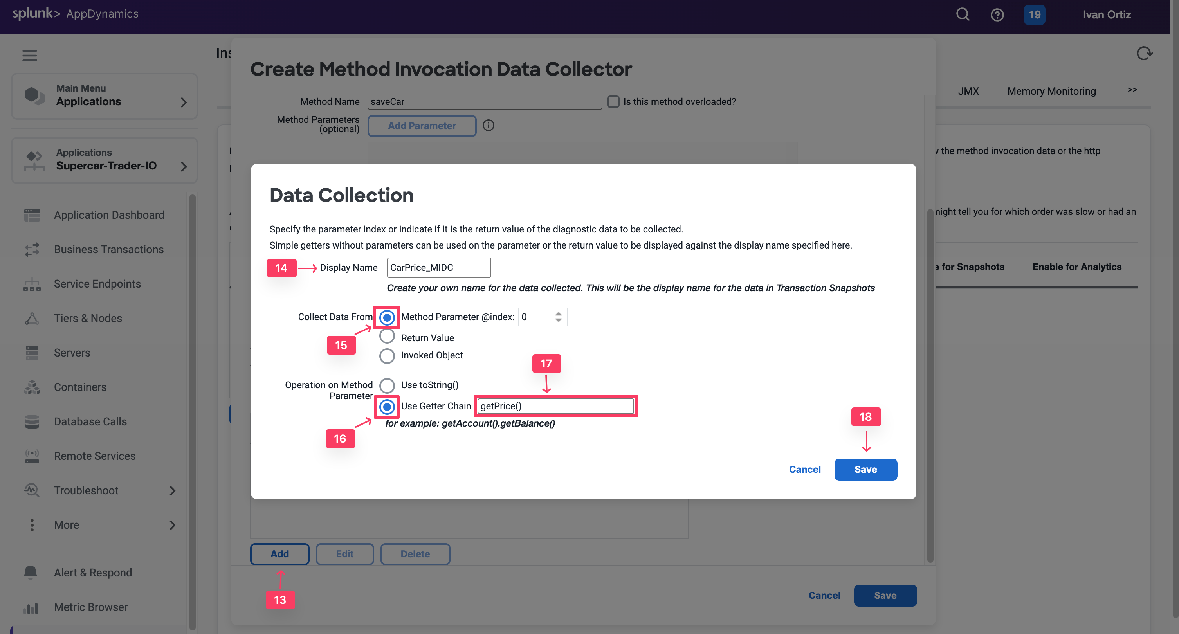The height and width of the screenshot is (634, 1179).
Task: Click Add Parameter next to Method Parameters
Action: (x=422, y=125)
